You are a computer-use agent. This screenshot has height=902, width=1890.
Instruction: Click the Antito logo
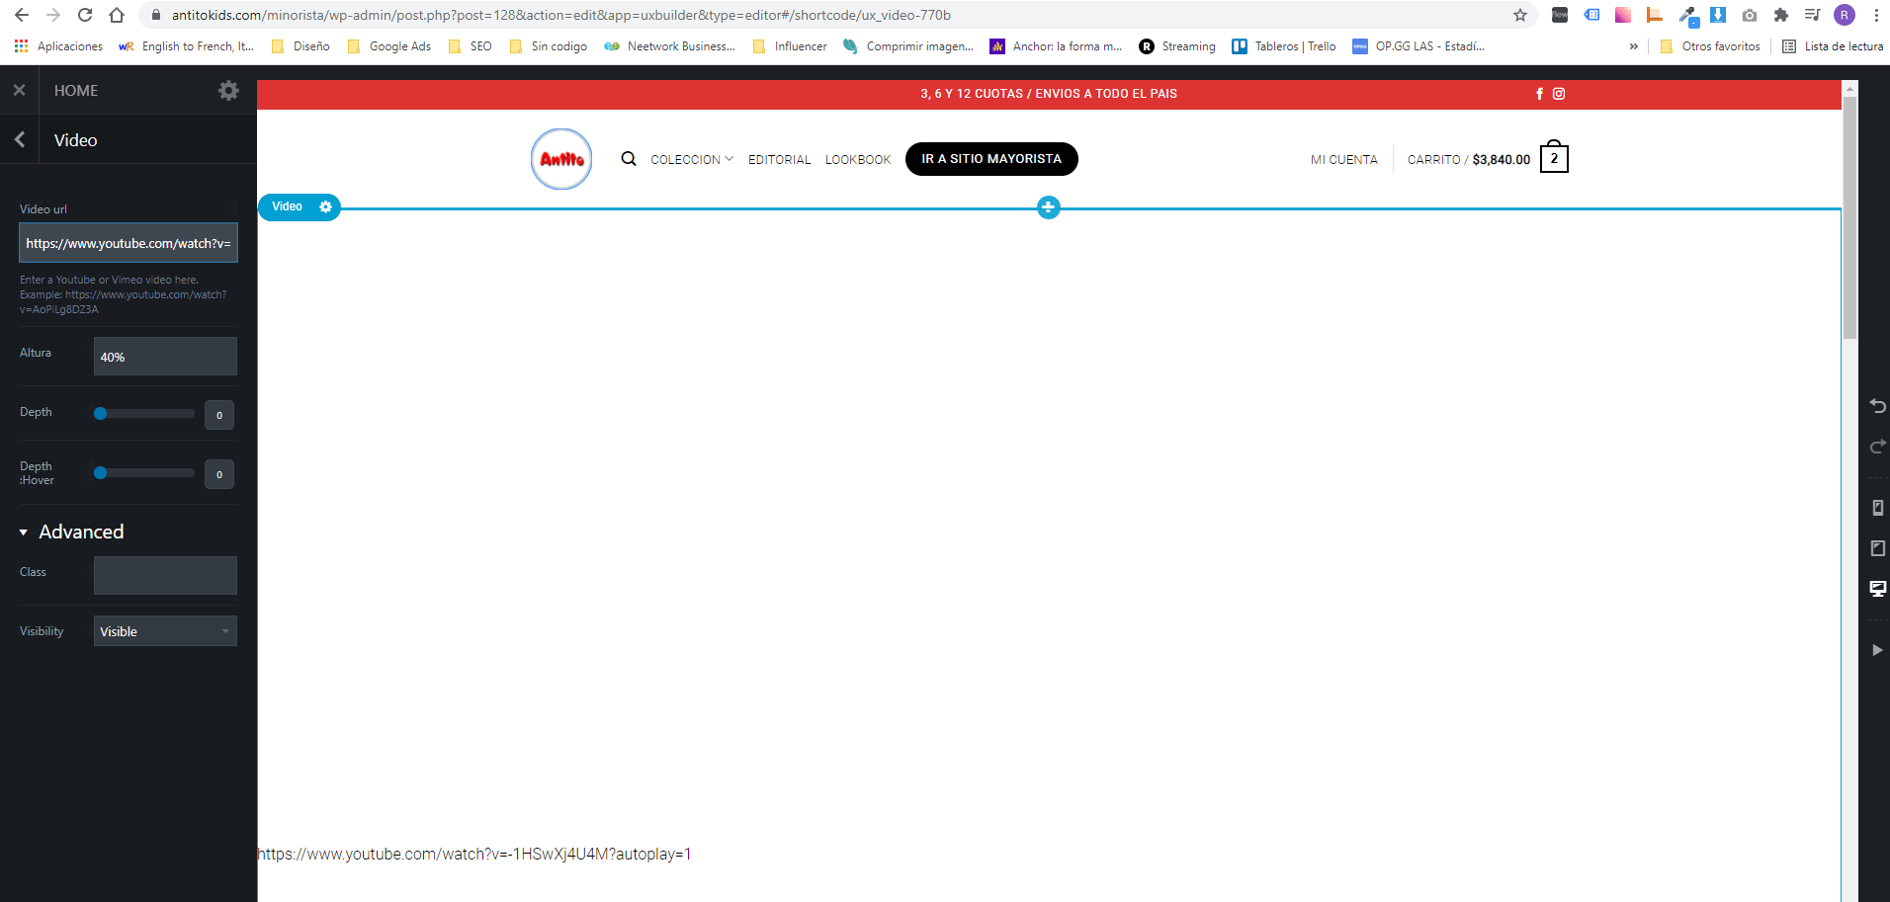click(x=561, y=159)
